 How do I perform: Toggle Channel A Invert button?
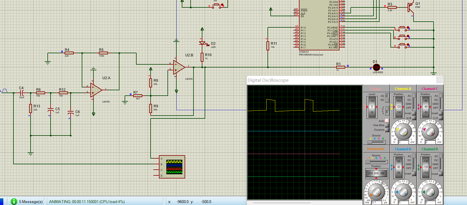point(414,113)
